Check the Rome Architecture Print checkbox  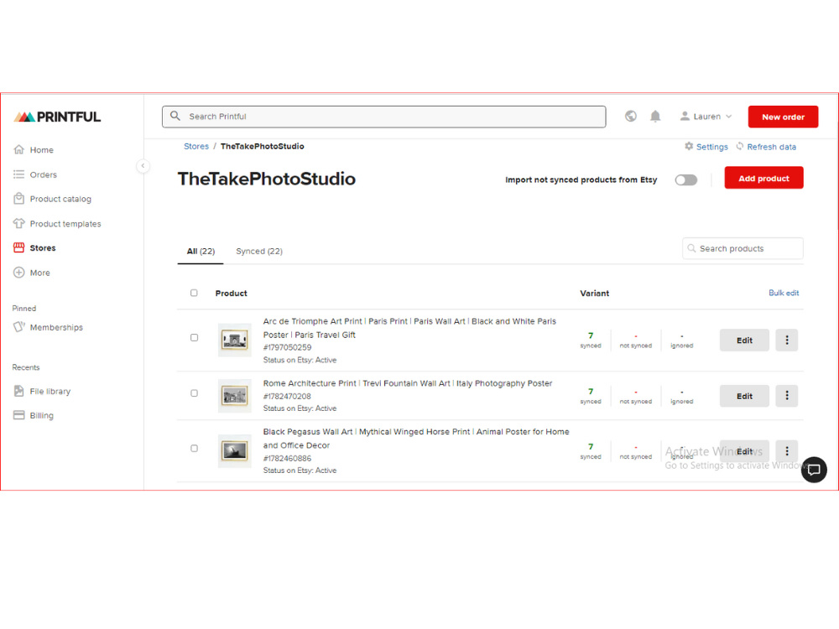194,393
